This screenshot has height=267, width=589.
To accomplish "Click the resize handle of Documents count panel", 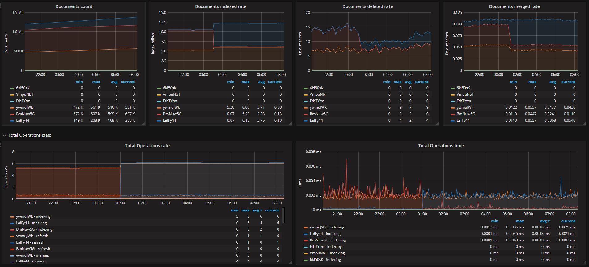I will [x=144, y=124].
